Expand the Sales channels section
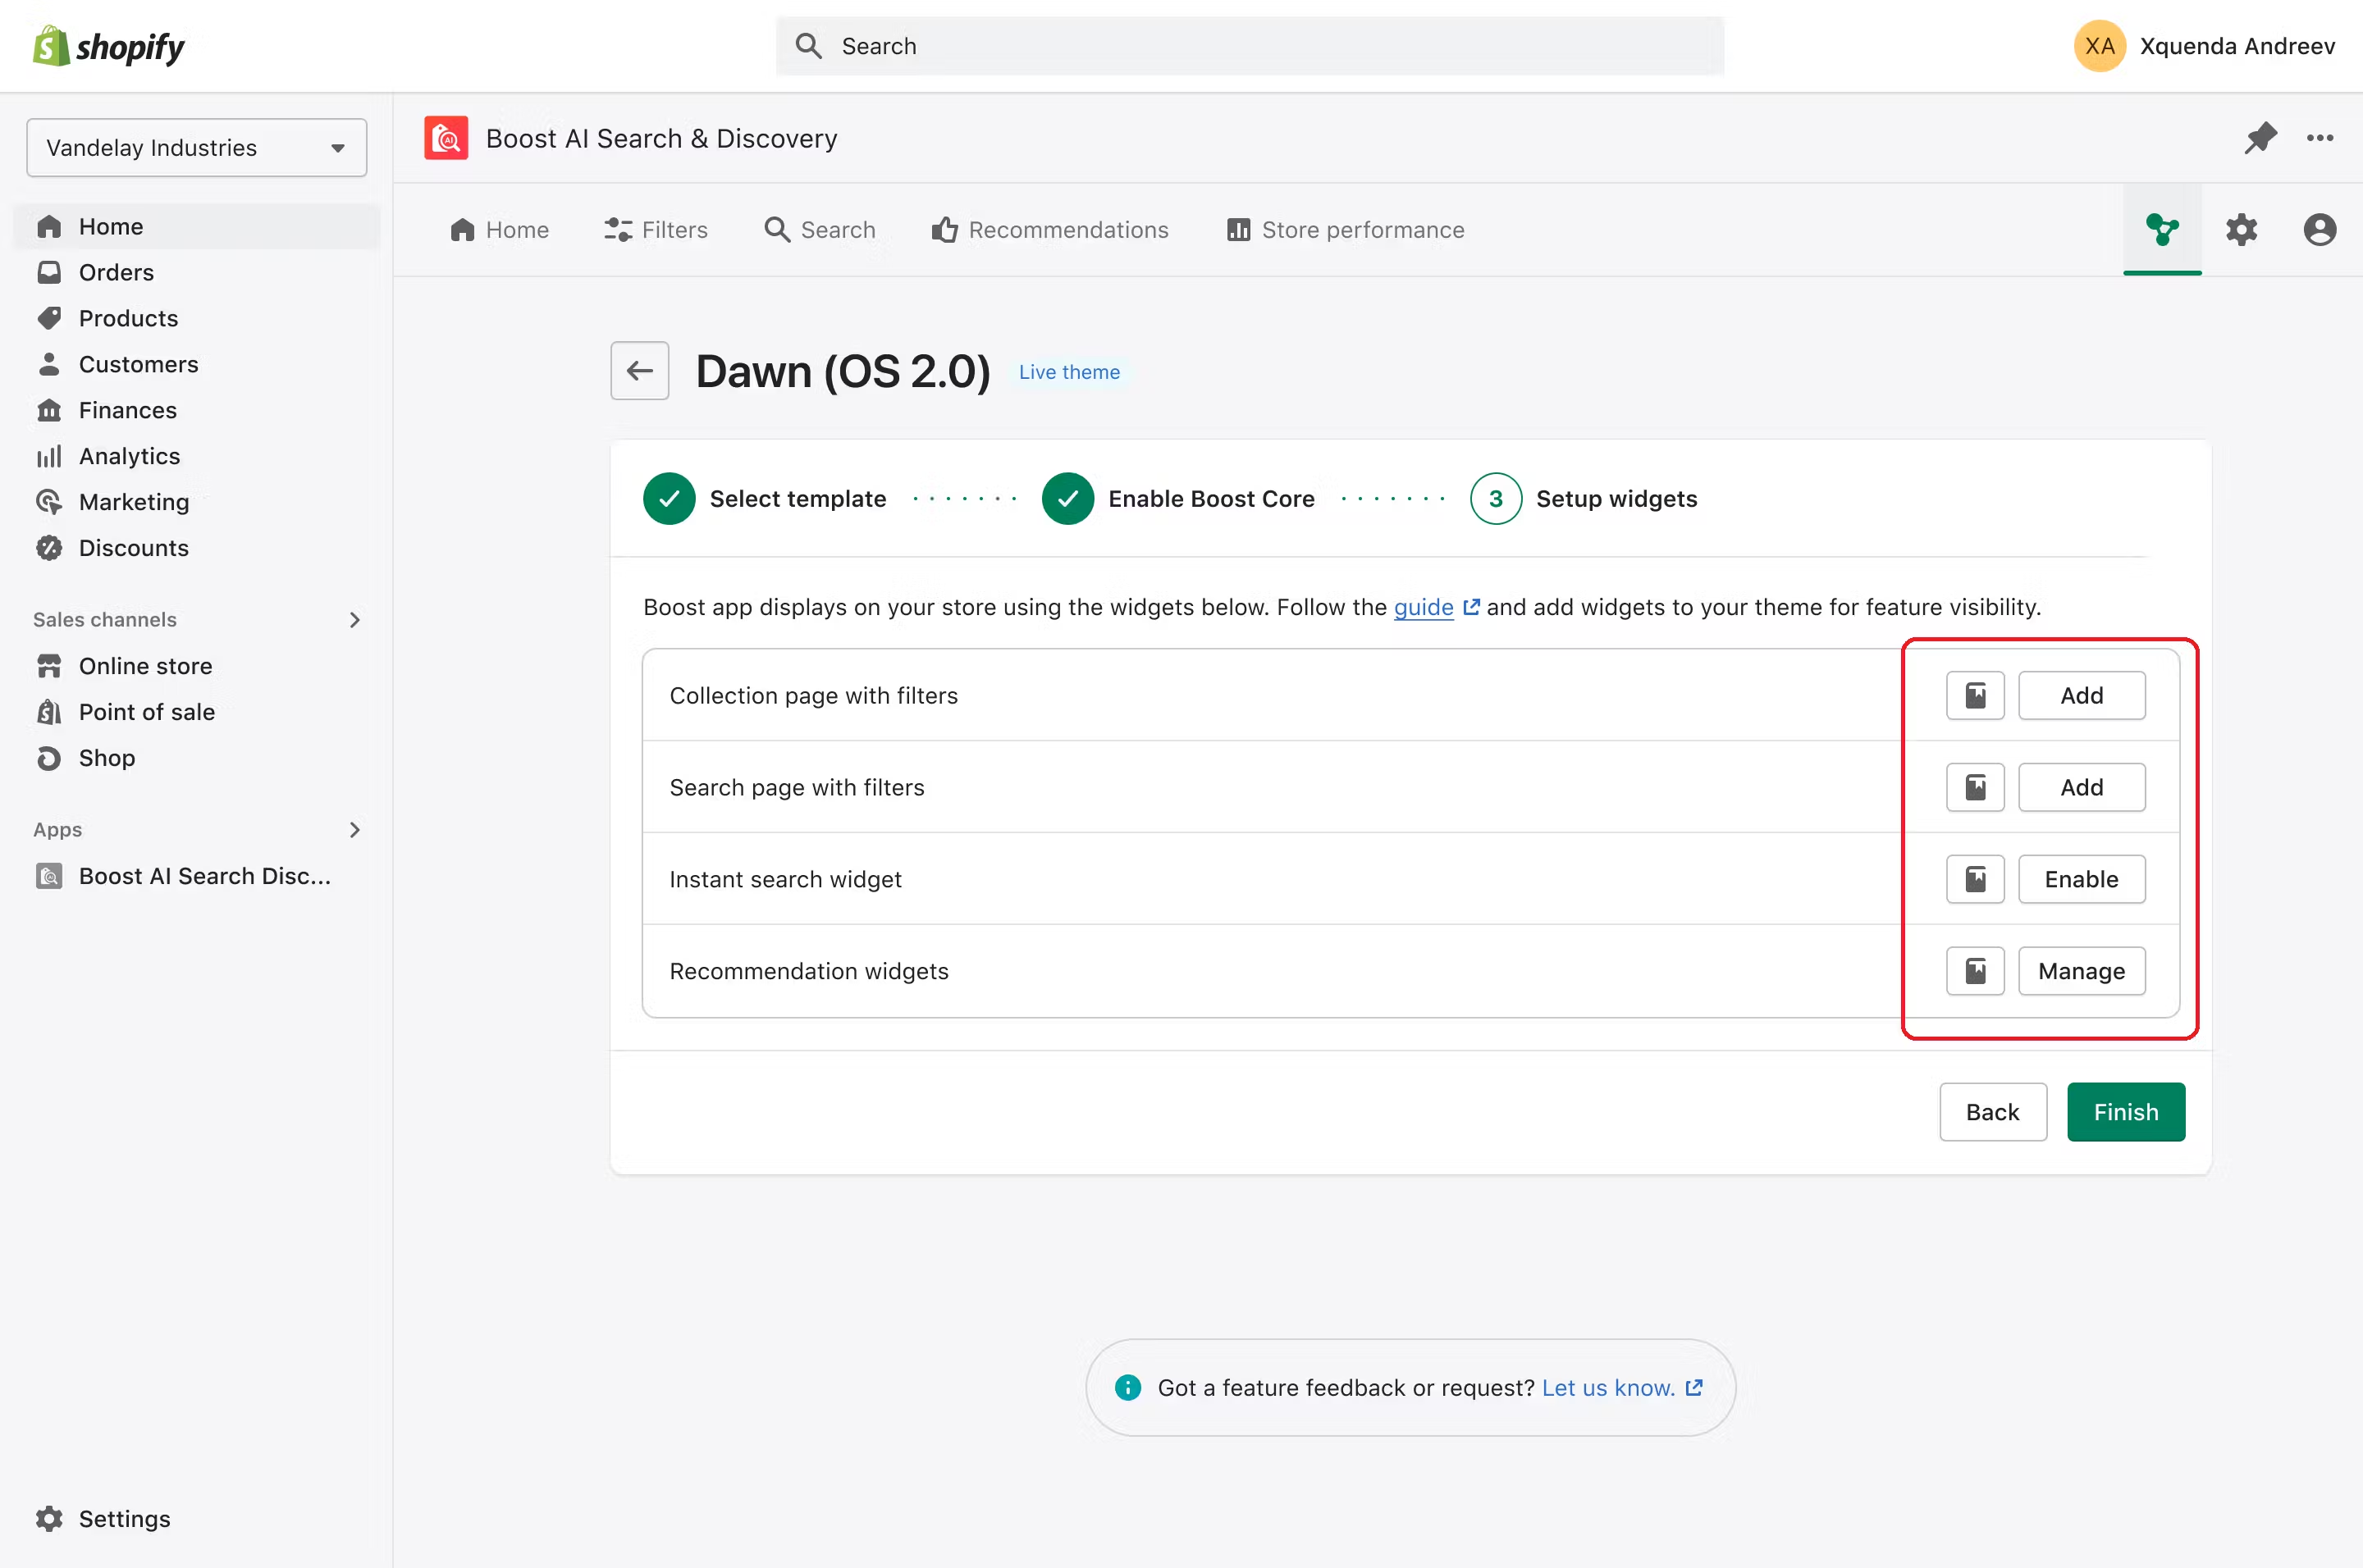 tap(354, 620)
